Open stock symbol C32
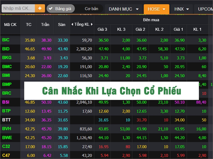This screenshot has height=159, width=213. point(6,147)
